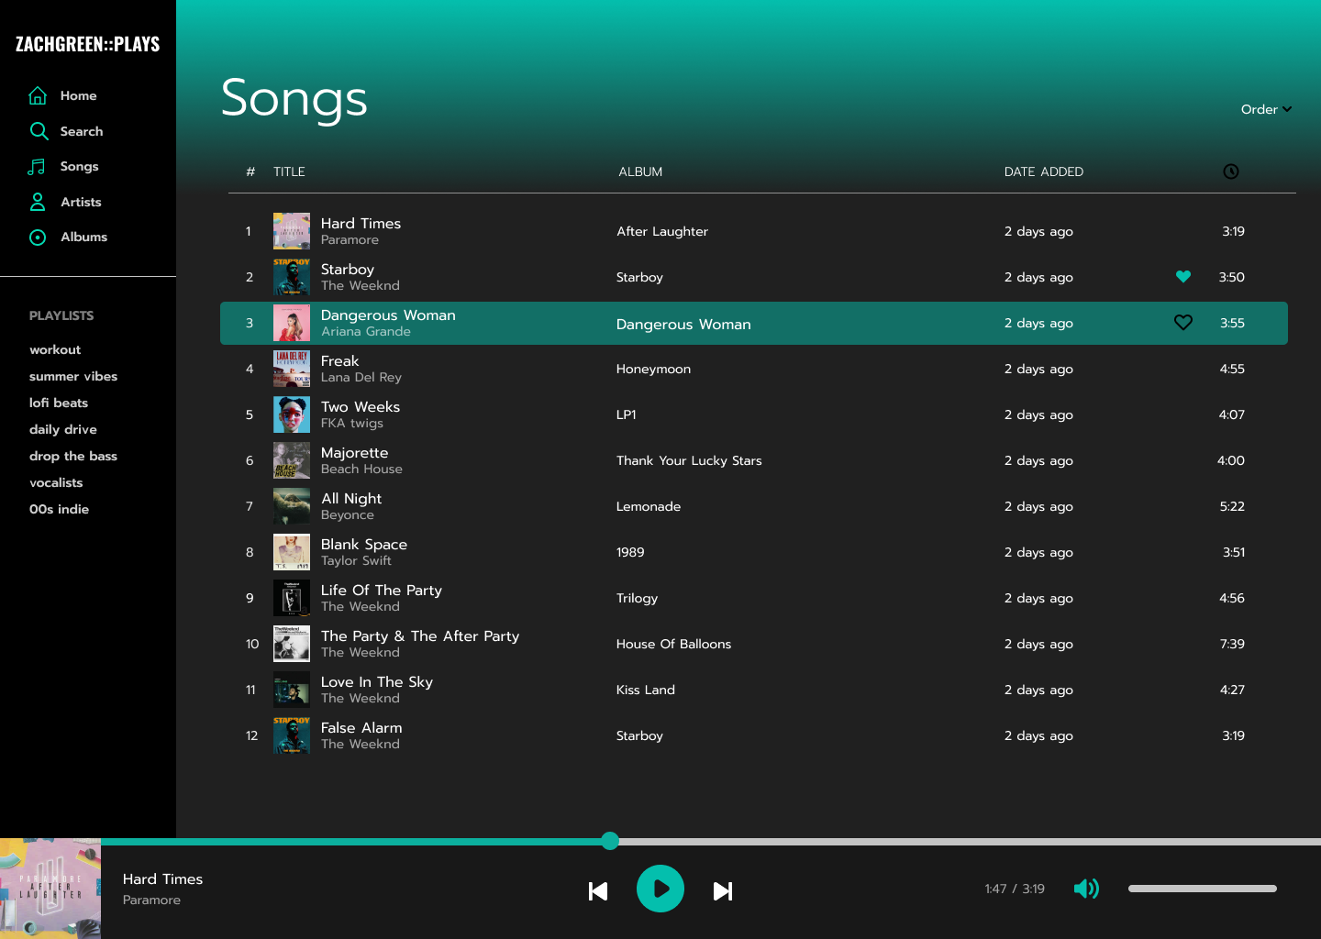This screenshot has height=939, width=1321.
Task: Click Starboy row album thumbnail
Action: click(x=292, y=277)
